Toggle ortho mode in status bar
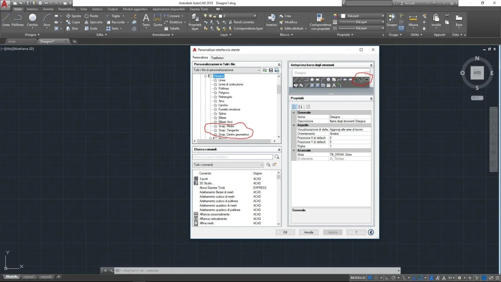Image resolution: width=501 pixels, height=282 pixels. tap(387, 278)
